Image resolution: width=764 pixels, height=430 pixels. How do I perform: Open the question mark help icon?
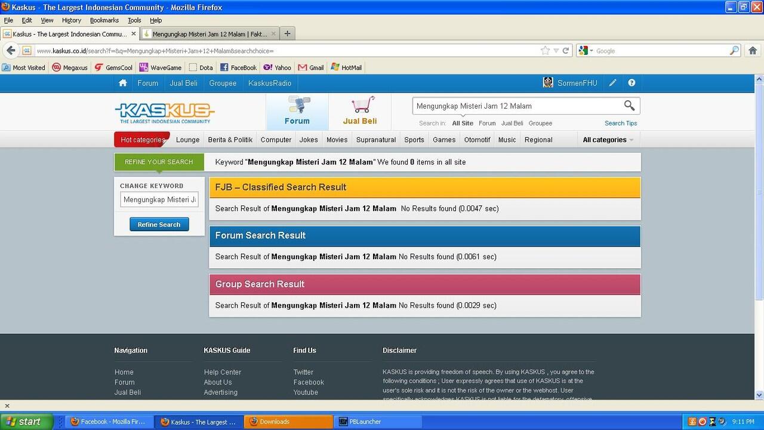631,83
